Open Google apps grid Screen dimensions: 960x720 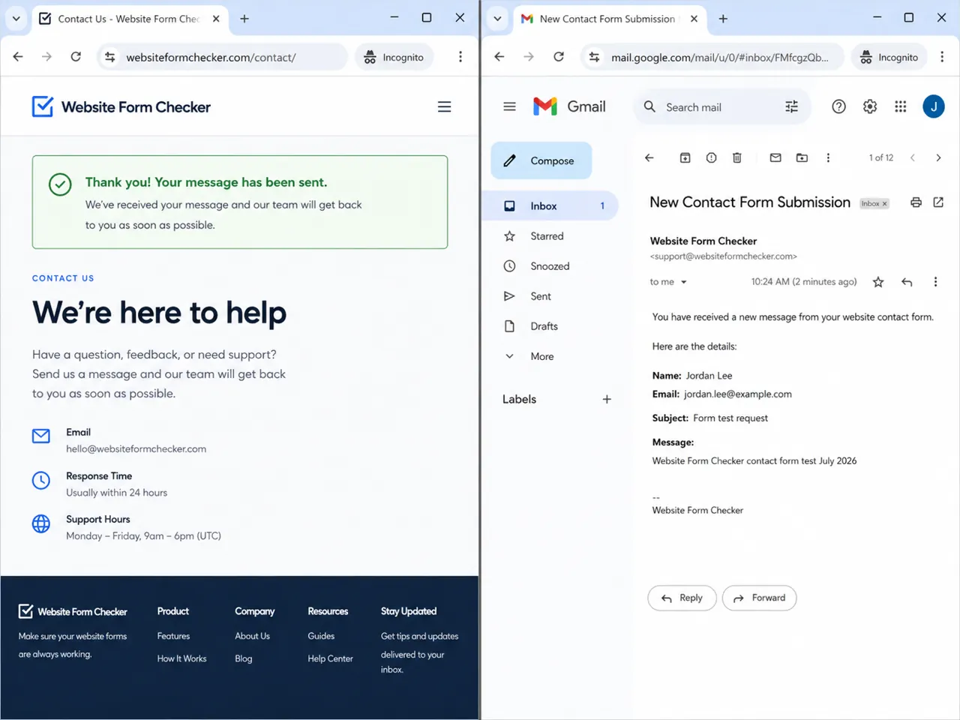point(901,107)
